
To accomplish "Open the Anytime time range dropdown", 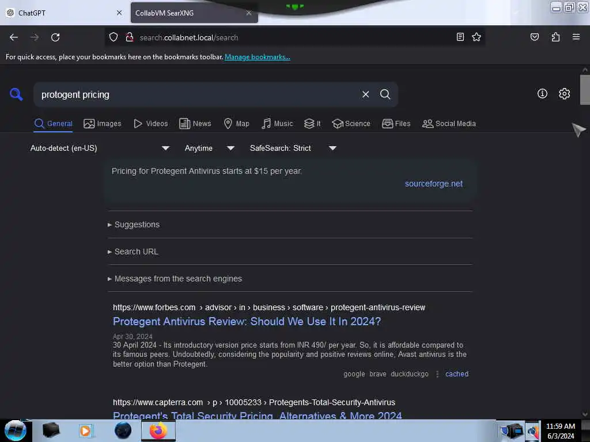I will (210, 148).
